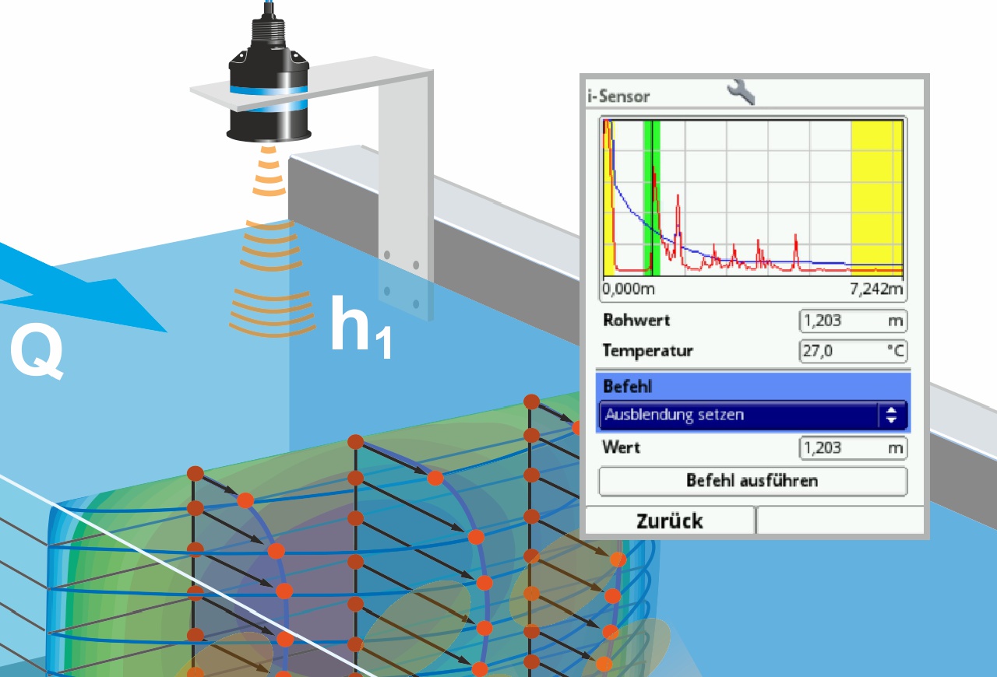This screenshot has height=677, width=997.
Task: Click the left yellow zone of the echo graph
Action: tap(608, 198)
